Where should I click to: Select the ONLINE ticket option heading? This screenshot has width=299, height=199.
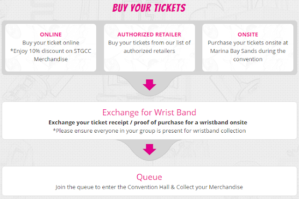click(50, 35)
